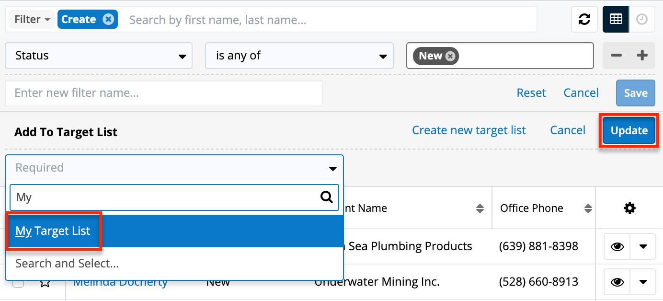Click the minus remove filter row button
This screenshot has height=301, width=663.
616,56
